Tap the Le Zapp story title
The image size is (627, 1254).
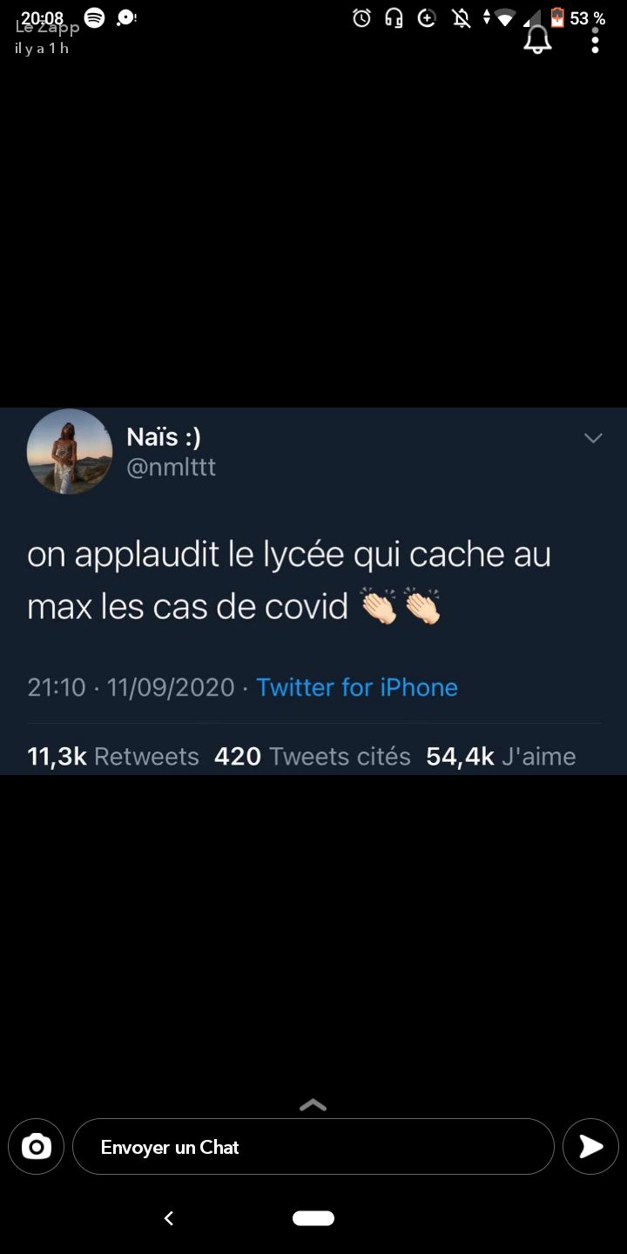coord(47,28)
